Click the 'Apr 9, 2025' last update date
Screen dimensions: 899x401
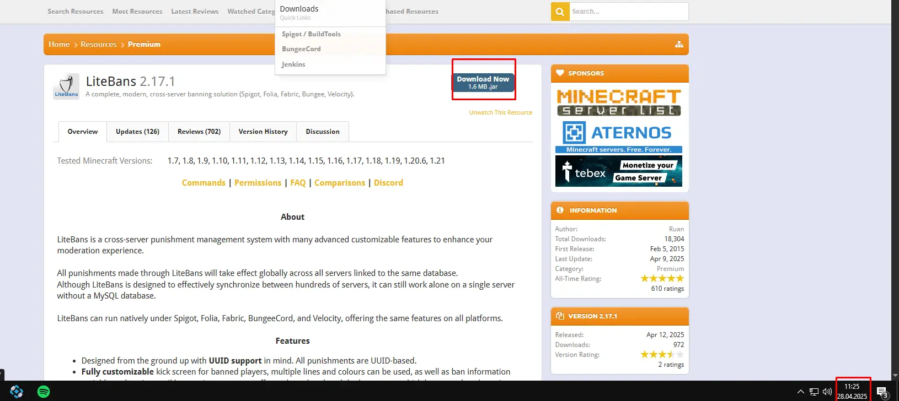coord(667,259)
